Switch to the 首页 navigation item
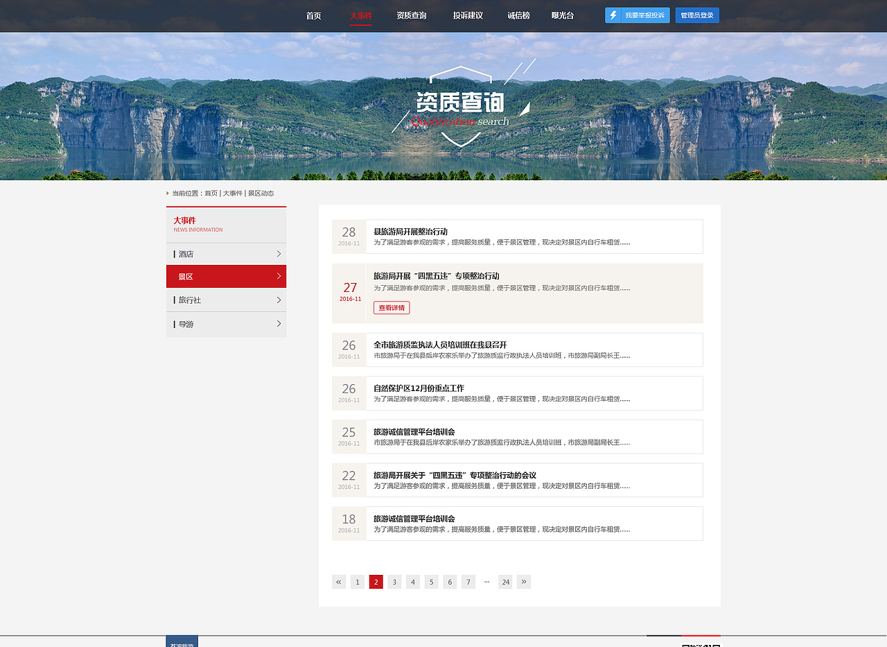This screenshot has height=647, width=887. (313, 15)
